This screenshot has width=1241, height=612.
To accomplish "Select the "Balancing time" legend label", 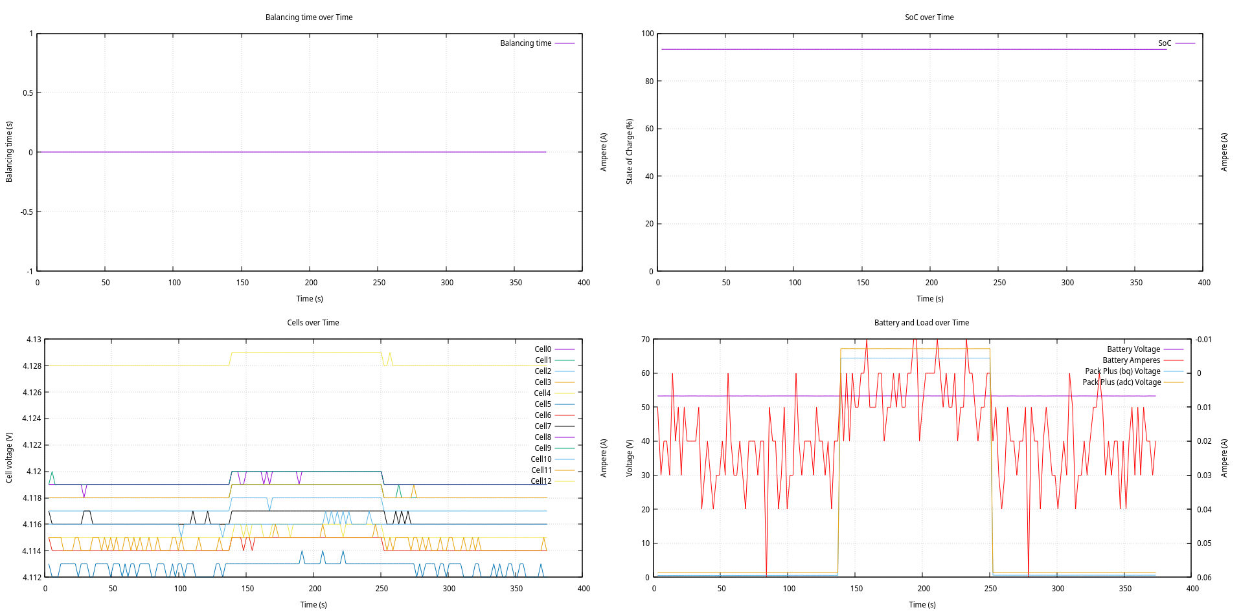I will coord(525,43).
